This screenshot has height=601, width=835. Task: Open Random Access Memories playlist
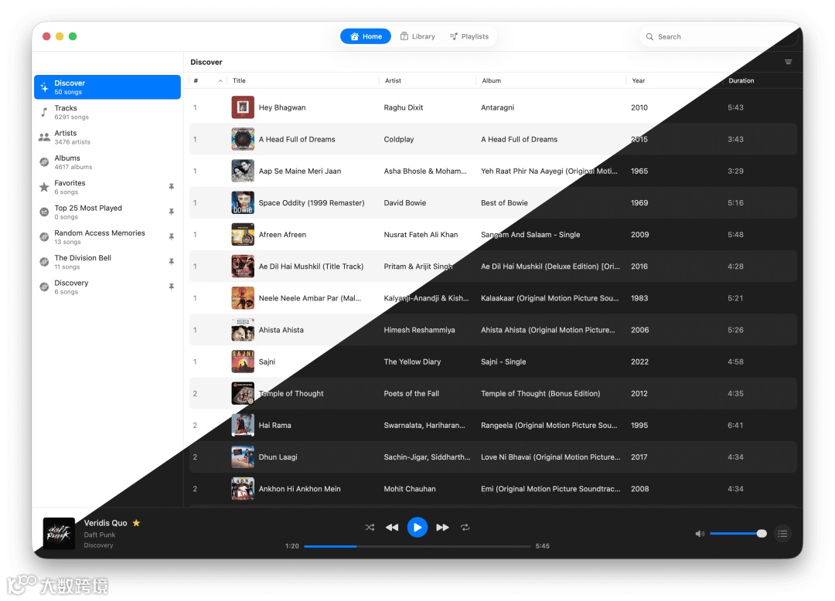coord(107,236)
